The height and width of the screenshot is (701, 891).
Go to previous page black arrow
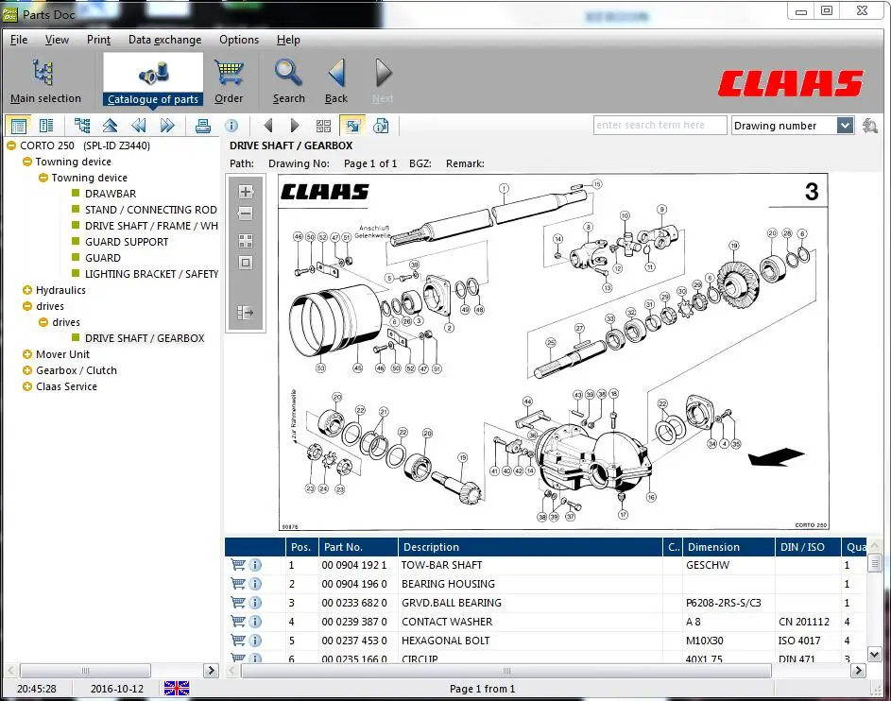(268, 126)
